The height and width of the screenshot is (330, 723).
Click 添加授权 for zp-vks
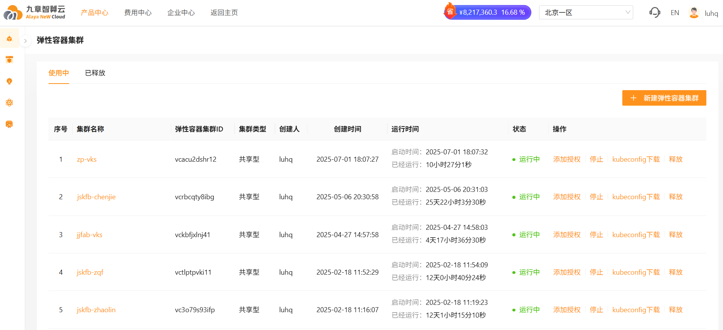567,159
